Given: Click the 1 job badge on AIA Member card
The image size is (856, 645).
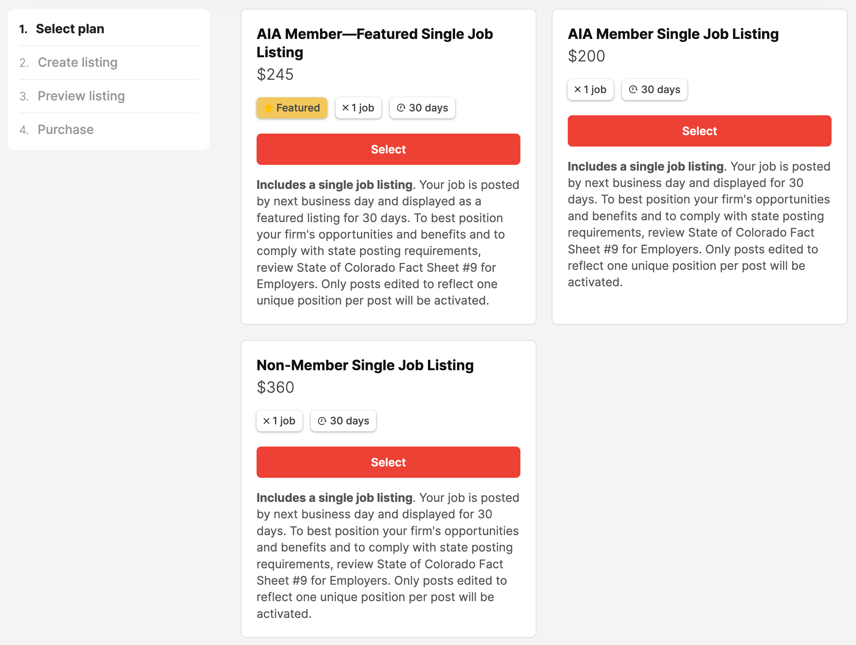Looking at the screenshot, I should click(x=591, y=89).
